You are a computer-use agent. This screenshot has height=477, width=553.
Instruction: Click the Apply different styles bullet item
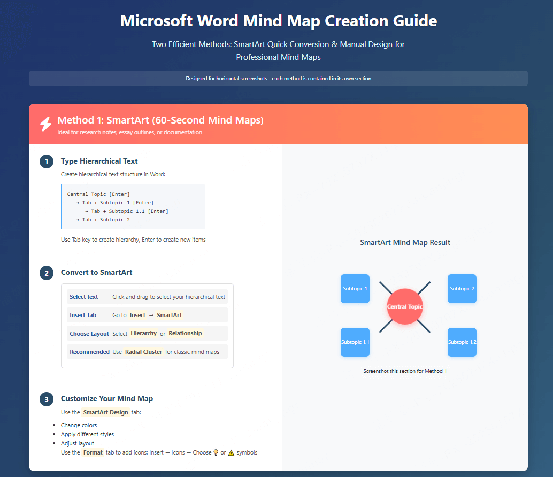(x=87, y=434)
